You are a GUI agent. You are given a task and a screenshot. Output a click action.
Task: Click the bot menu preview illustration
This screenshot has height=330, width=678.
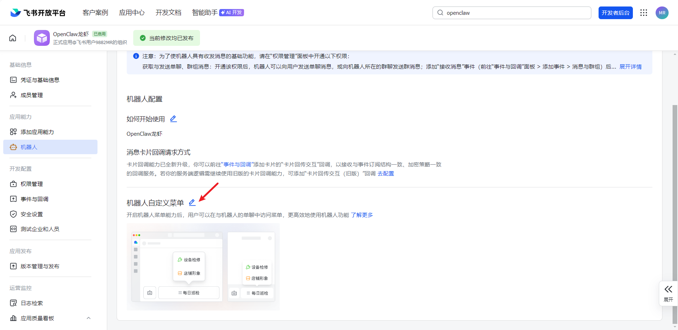[203, 266]
